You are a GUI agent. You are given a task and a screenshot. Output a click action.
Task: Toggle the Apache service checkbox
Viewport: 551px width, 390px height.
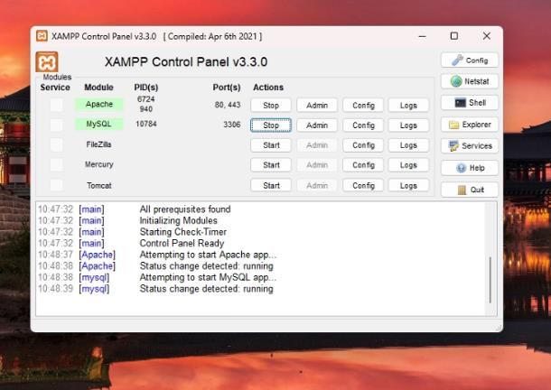coord(57,105)
